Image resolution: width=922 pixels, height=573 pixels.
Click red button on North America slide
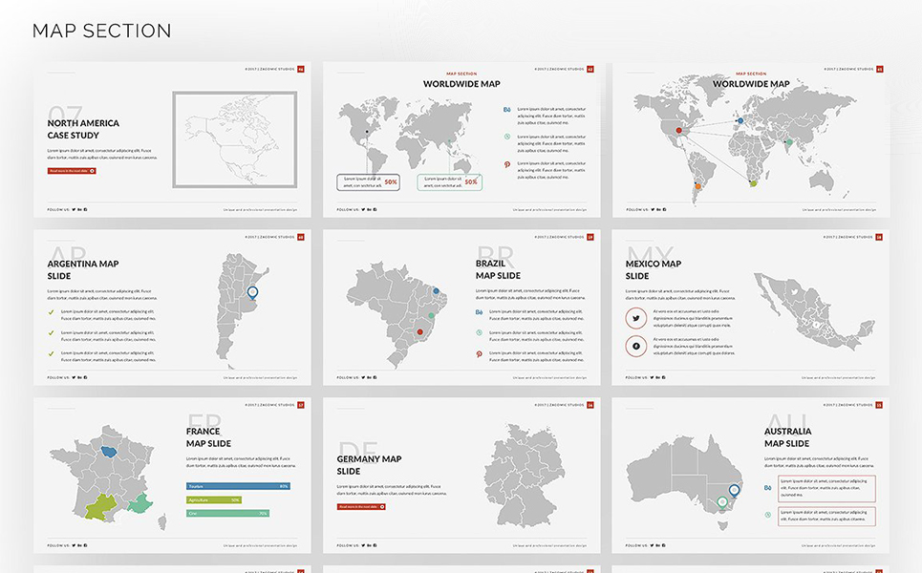72,171
